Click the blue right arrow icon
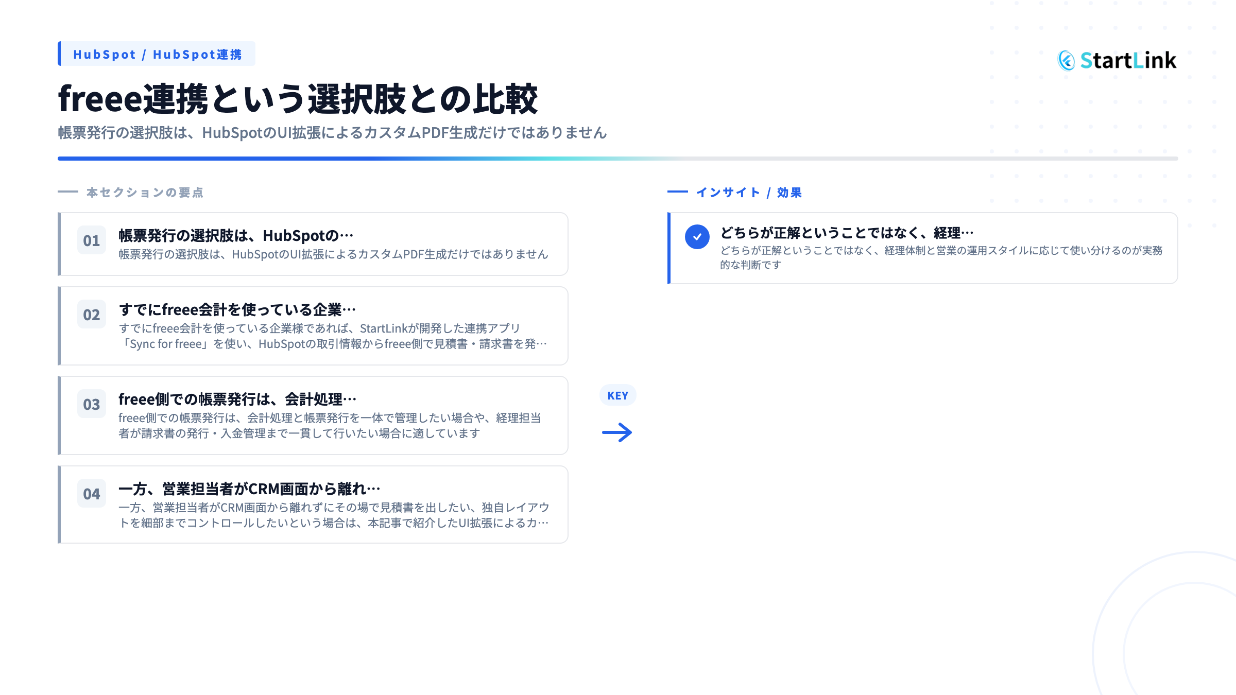This screenshot has width=1236, height=695. (x=617, y=432)
